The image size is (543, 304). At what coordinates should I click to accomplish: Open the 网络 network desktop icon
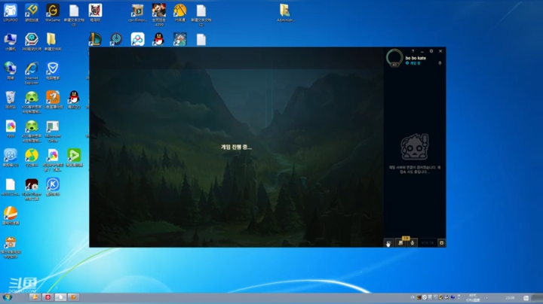[x=11, y=71]
